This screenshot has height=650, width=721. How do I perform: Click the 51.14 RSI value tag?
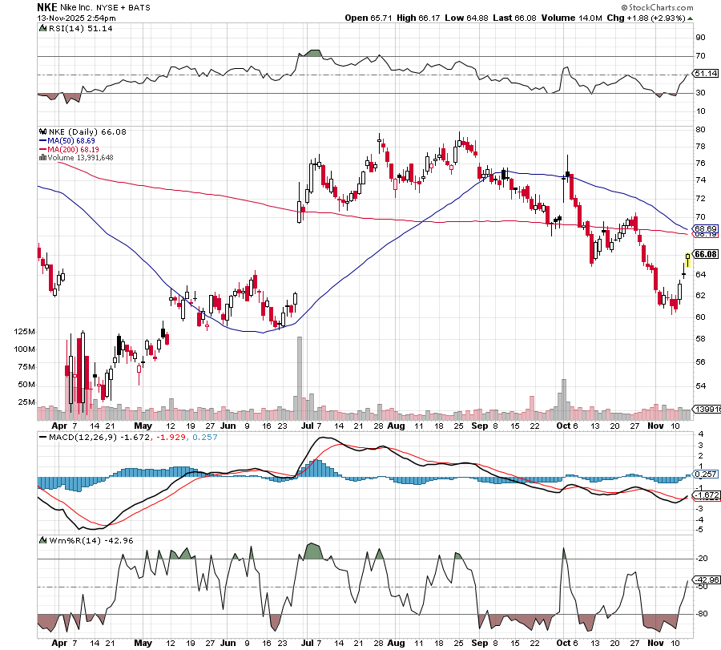[705, 73]
